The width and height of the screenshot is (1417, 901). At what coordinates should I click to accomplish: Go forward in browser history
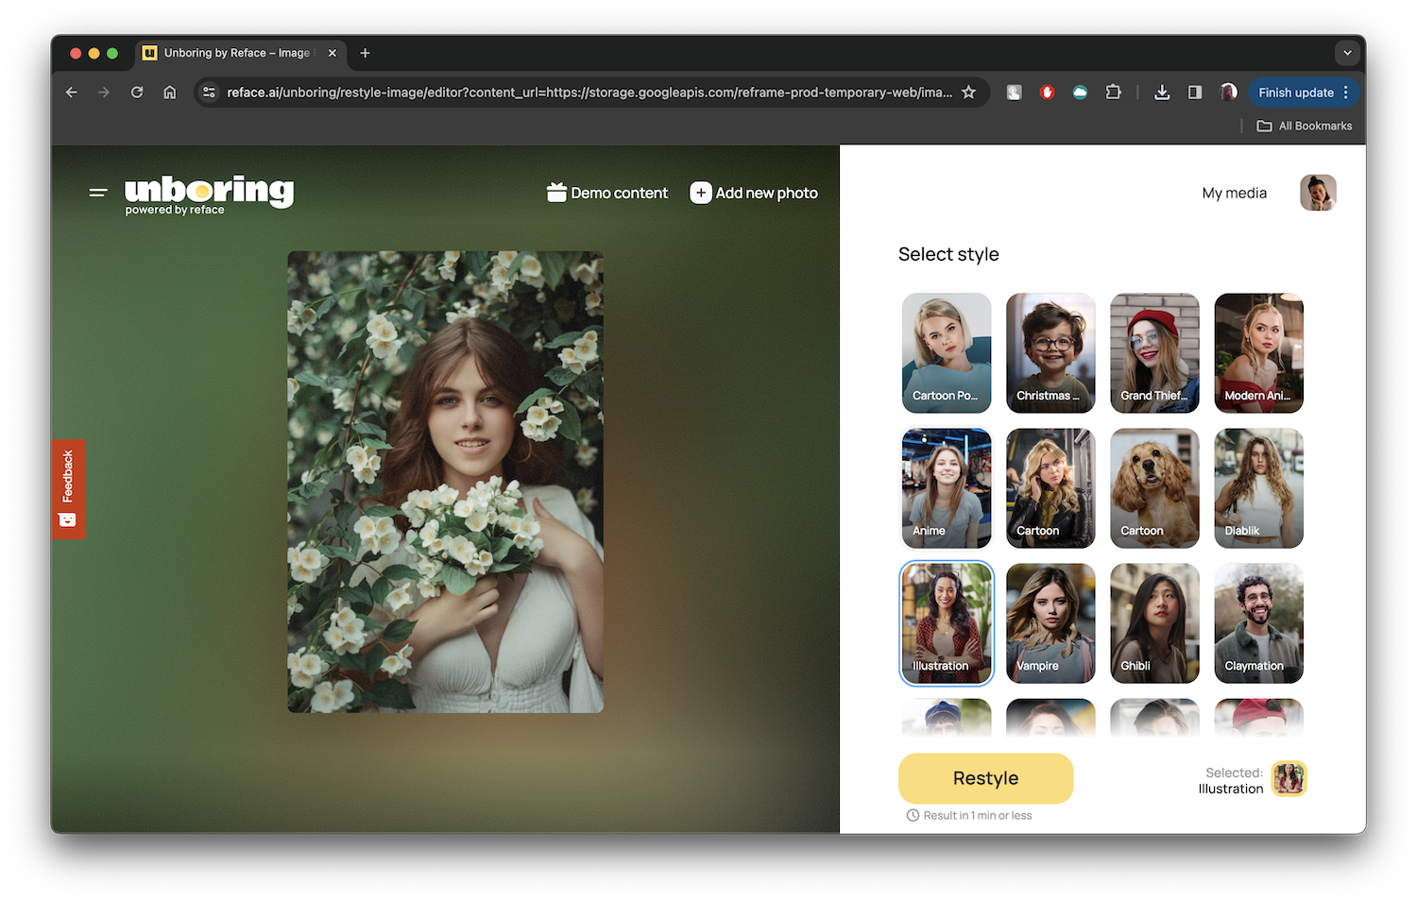[x=104, y=93]
